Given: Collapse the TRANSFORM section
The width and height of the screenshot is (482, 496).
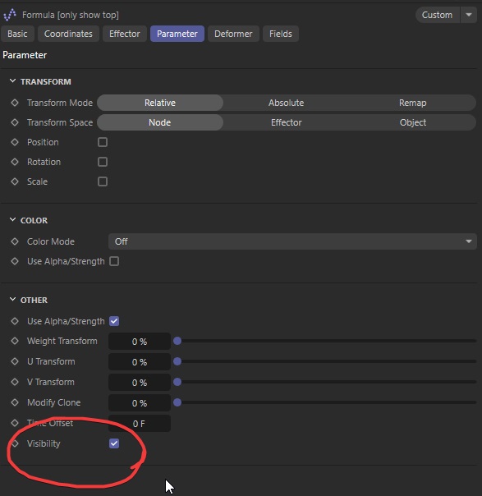Looking at the screenshot, I should pos(12,81).
